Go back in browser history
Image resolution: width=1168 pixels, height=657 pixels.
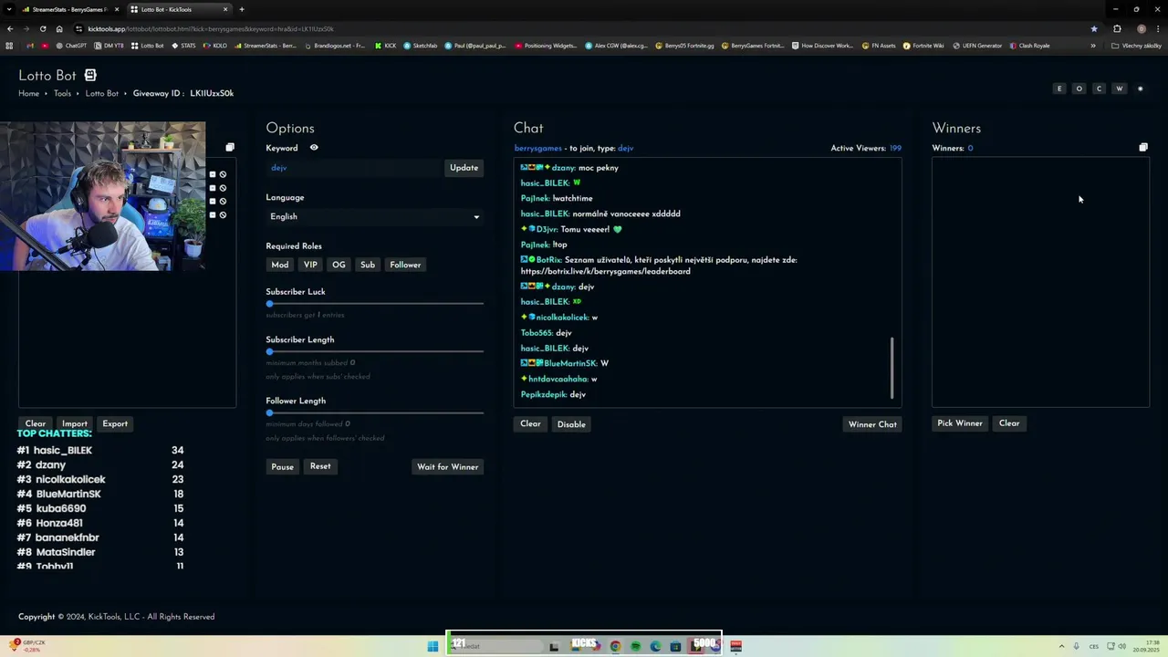pyautogui.click(x=10, y=28)
